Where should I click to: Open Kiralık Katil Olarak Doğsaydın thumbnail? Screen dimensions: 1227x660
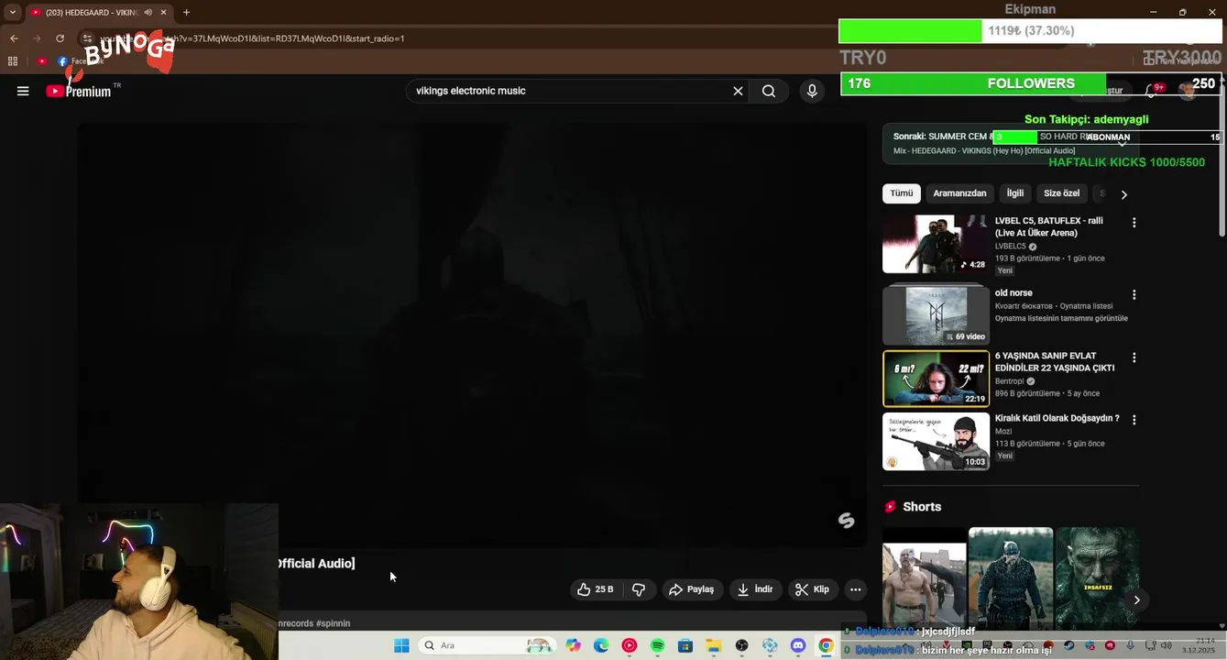point(936,441)
